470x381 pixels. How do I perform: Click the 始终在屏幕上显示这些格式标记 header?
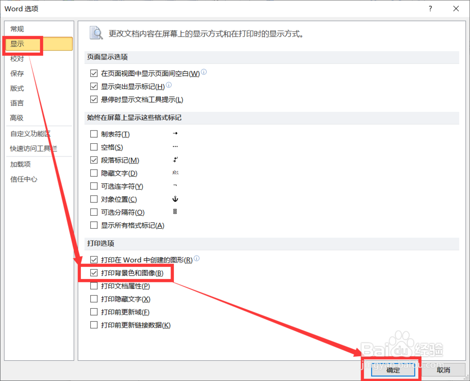[x=134, y=117]
